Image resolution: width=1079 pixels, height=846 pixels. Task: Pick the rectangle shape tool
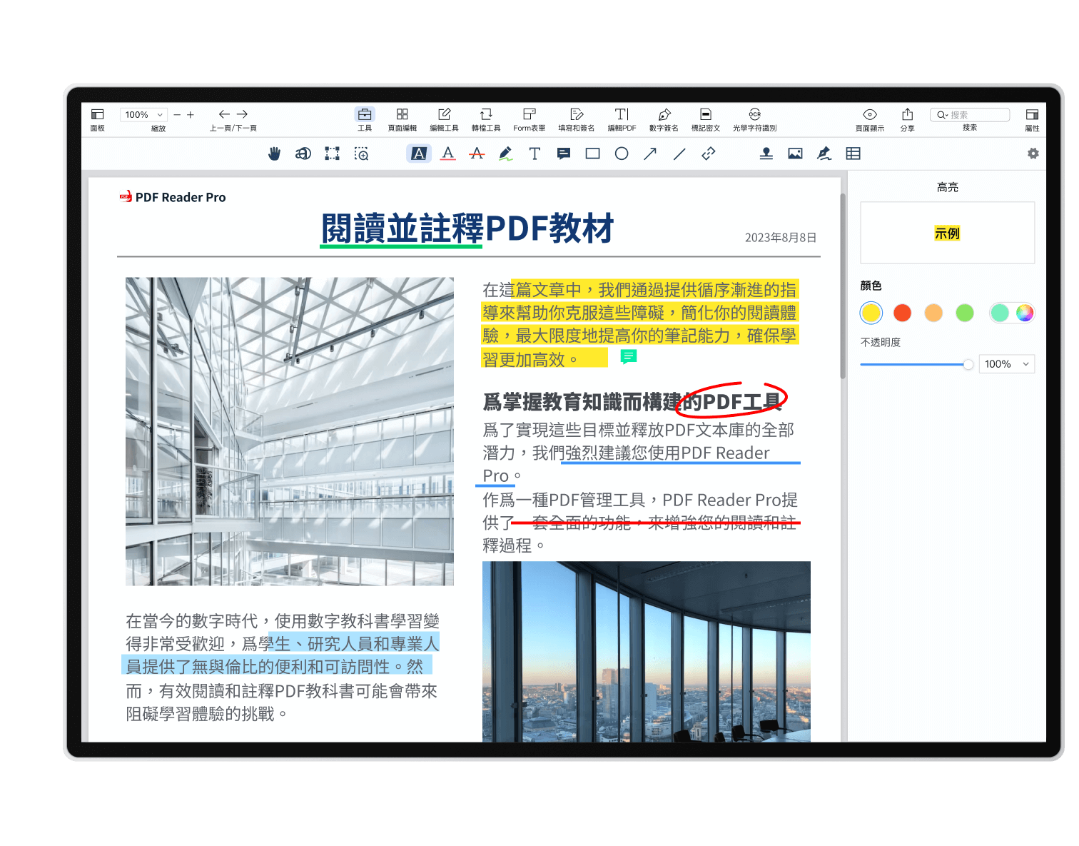coord(592,153)
